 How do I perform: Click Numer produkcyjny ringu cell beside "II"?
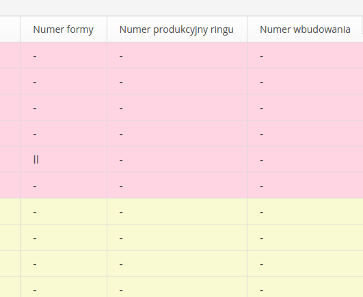tap(177, 159)
